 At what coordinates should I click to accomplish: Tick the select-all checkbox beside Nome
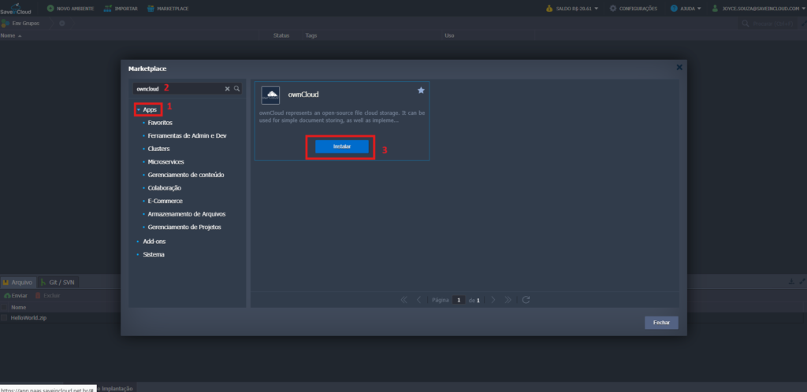[x=4, y=307]
